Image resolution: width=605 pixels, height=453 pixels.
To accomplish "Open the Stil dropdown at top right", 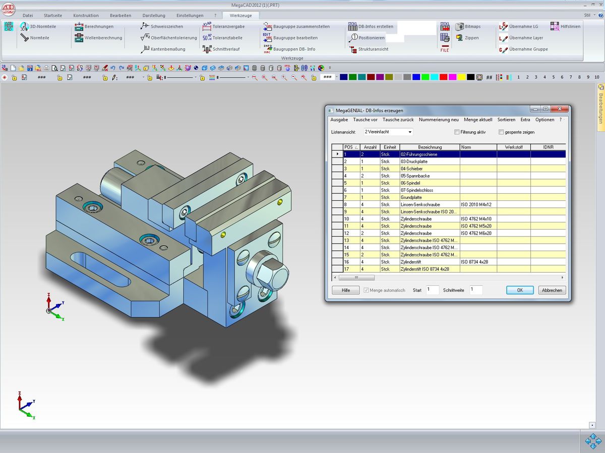I will 590,15.
